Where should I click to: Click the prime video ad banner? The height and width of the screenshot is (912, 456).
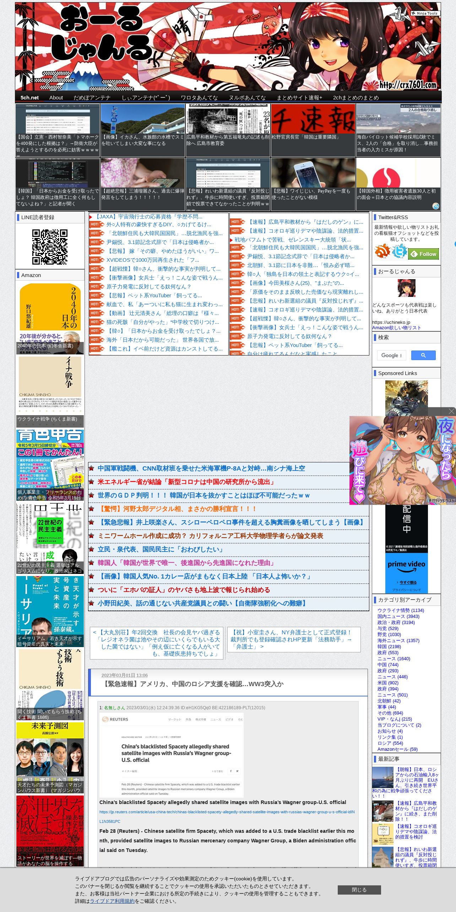point(406,572)
